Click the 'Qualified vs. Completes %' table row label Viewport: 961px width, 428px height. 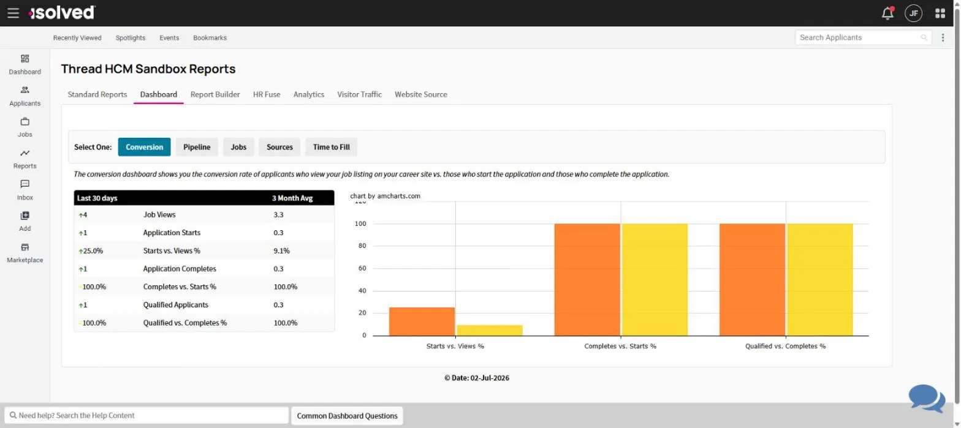(x=185, y=323)
